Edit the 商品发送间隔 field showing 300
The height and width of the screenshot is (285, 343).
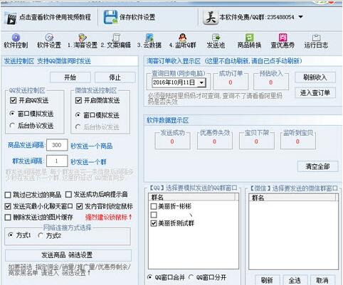(57, 145)
